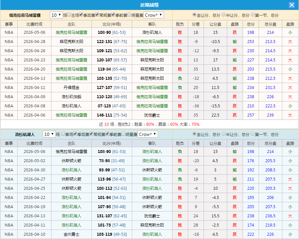Click date 2026-04-22 in Lakers table
299x239 pixels.
[x=34, y=198]
